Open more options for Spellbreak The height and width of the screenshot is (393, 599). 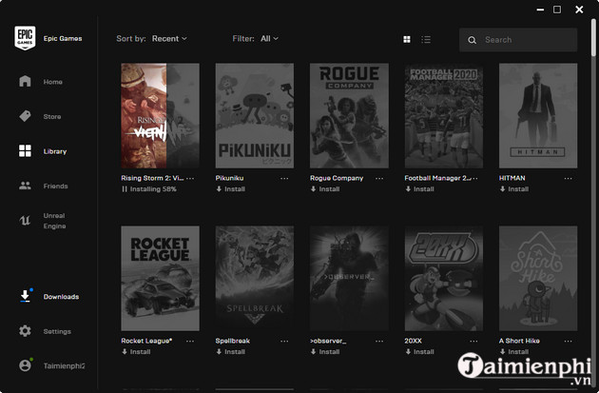click(x=284, y=341)
